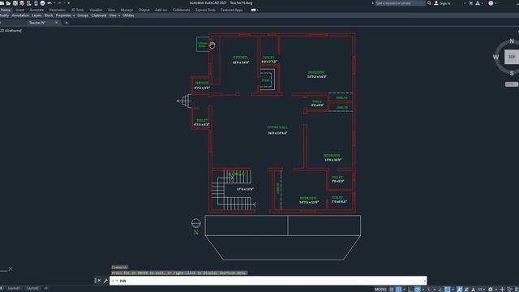Switch to the View ribbon tab
The width and height of the screenshot is (519, 292).
(x=111, y=10)
